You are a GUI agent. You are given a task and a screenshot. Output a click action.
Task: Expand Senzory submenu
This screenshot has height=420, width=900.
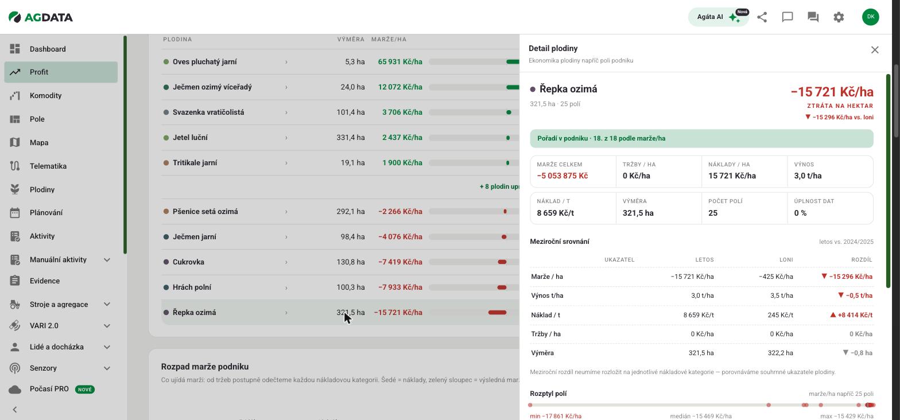pyautogui.click(x=107, y=368)
